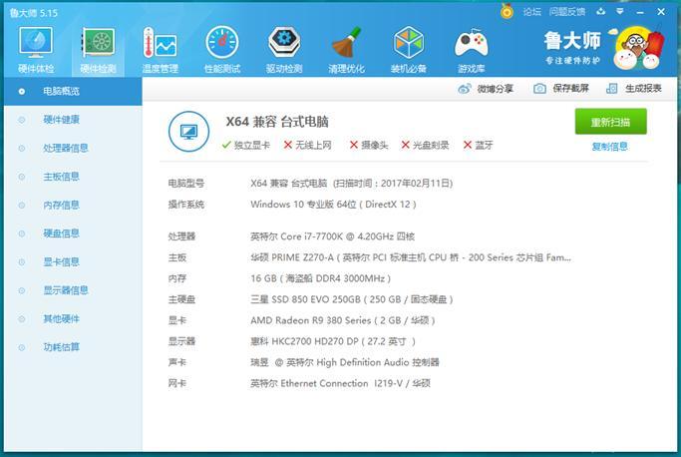
Task: Click the gold medal icon in title bar
Action: click(507, 12)
